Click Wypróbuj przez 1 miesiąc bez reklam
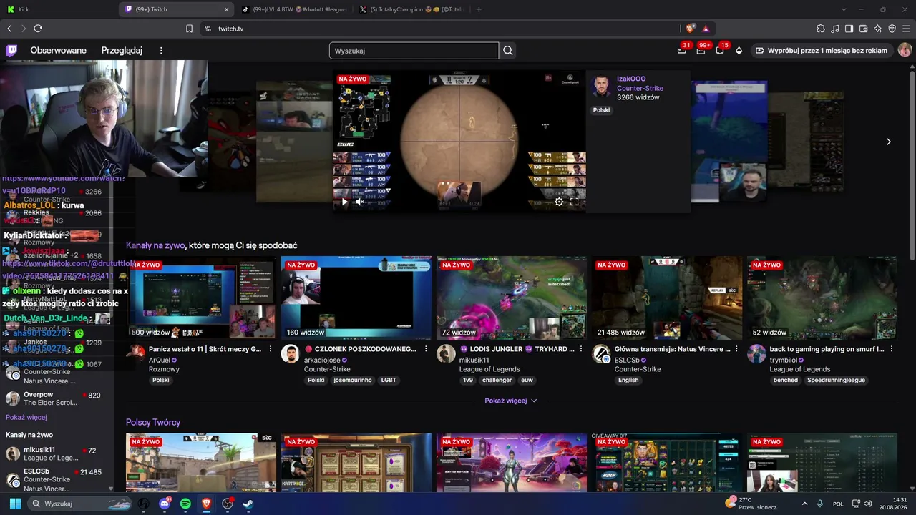 [x=822, y=50]
